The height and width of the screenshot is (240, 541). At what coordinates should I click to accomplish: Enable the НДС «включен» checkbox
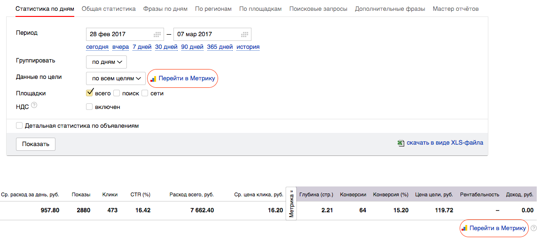pyautogui.click(x=89, y=107)
